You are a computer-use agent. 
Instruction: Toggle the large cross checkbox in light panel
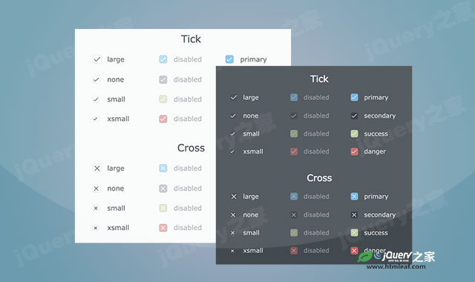coord(96,168)
